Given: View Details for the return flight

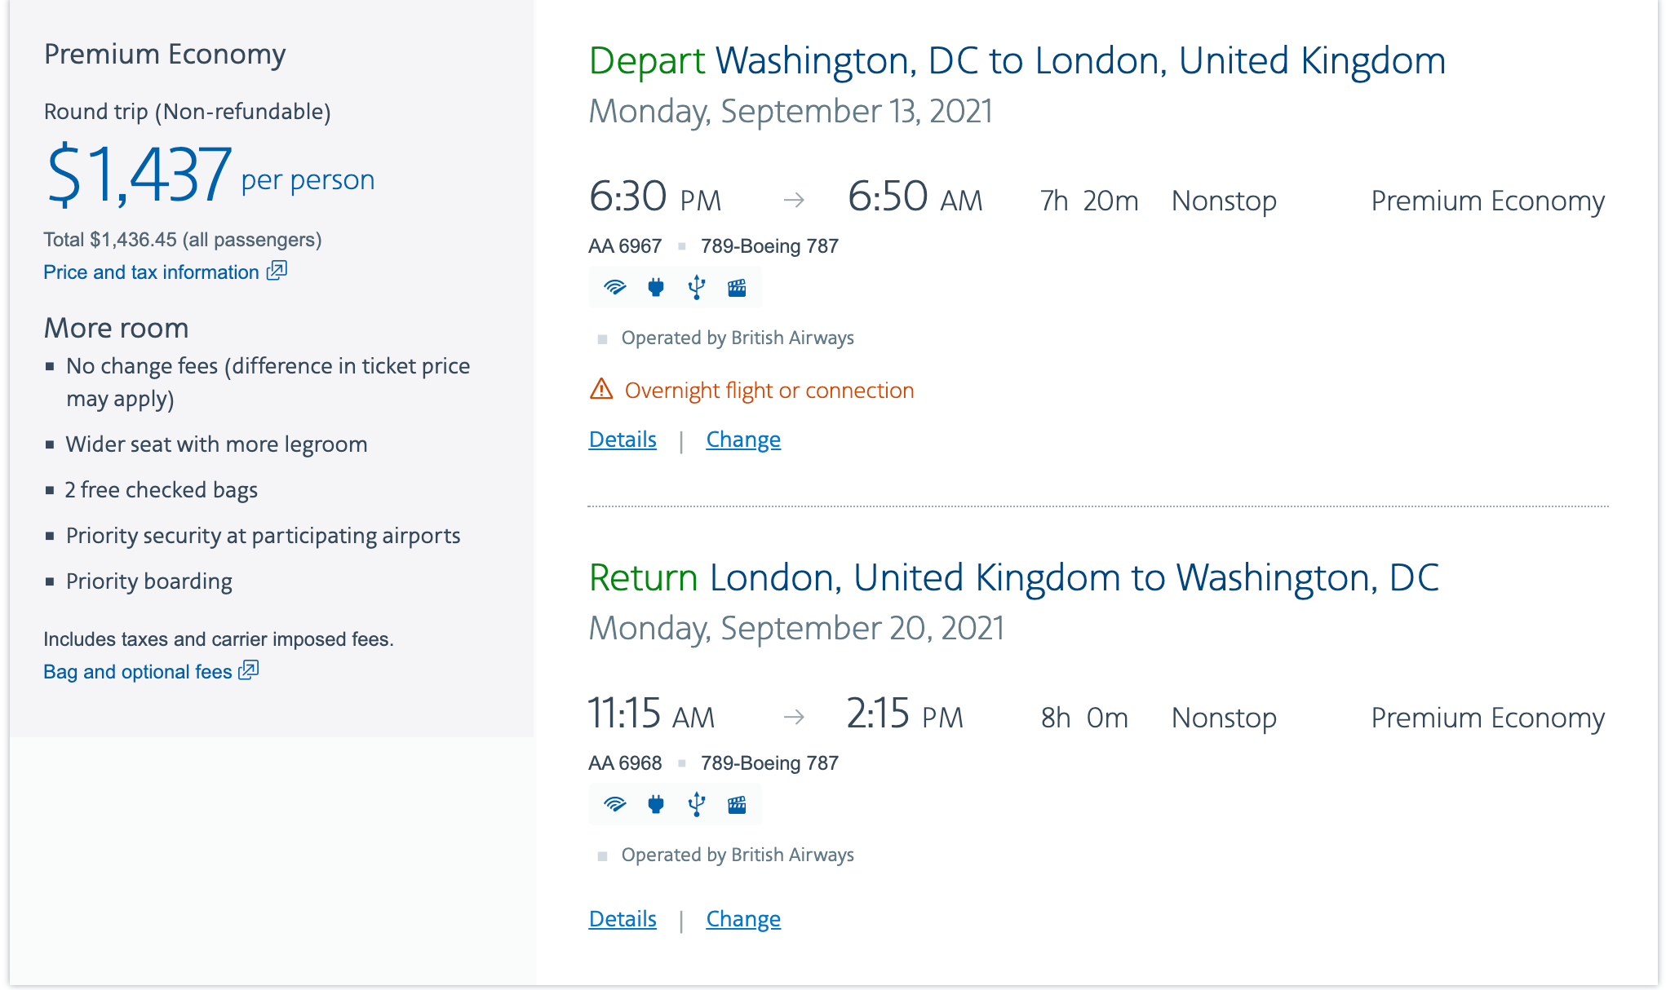Looking at the screenshot, I should point(623,919).
